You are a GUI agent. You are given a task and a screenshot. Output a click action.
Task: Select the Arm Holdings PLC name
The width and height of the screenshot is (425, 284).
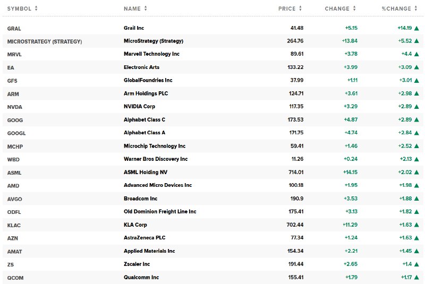(x=146, y=93)
